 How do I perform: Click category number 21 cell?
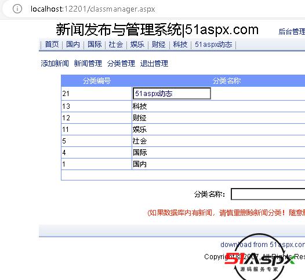[x=96, y=94]
